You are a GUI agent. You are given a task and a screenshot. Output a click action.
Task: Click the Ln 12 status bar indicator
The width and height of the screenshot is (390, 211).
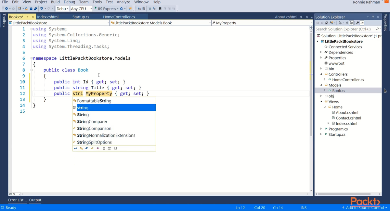(240, 207)
